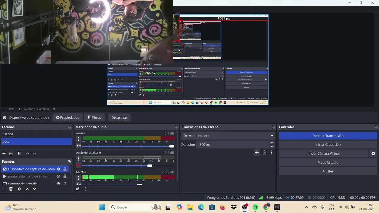The image size is (379, 213).
Task: Unmute Audio del escritorio channel
Action: click(x=78, y=165)
